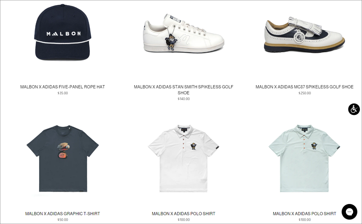
Task: Open the white polo shirt's title link
Action: pyautogui.click(x=184, y=214)
